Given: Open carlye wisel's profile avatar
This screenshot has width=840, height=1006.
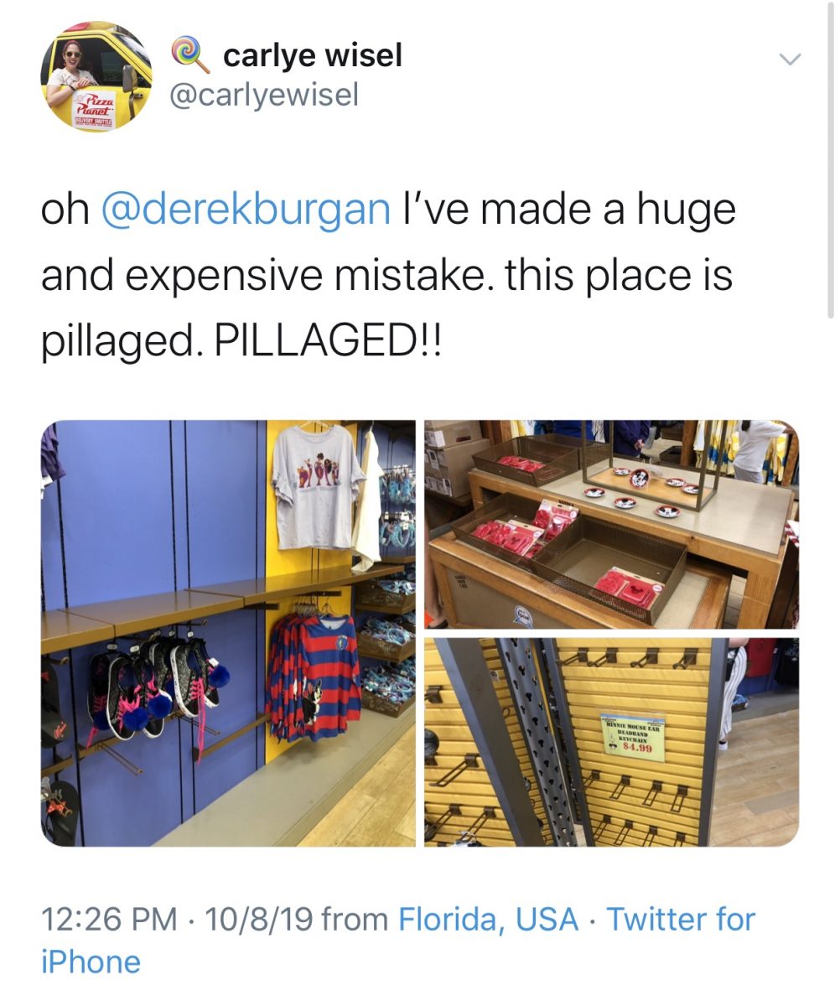Looking at the screenshot, I should (x=96, y=76).
